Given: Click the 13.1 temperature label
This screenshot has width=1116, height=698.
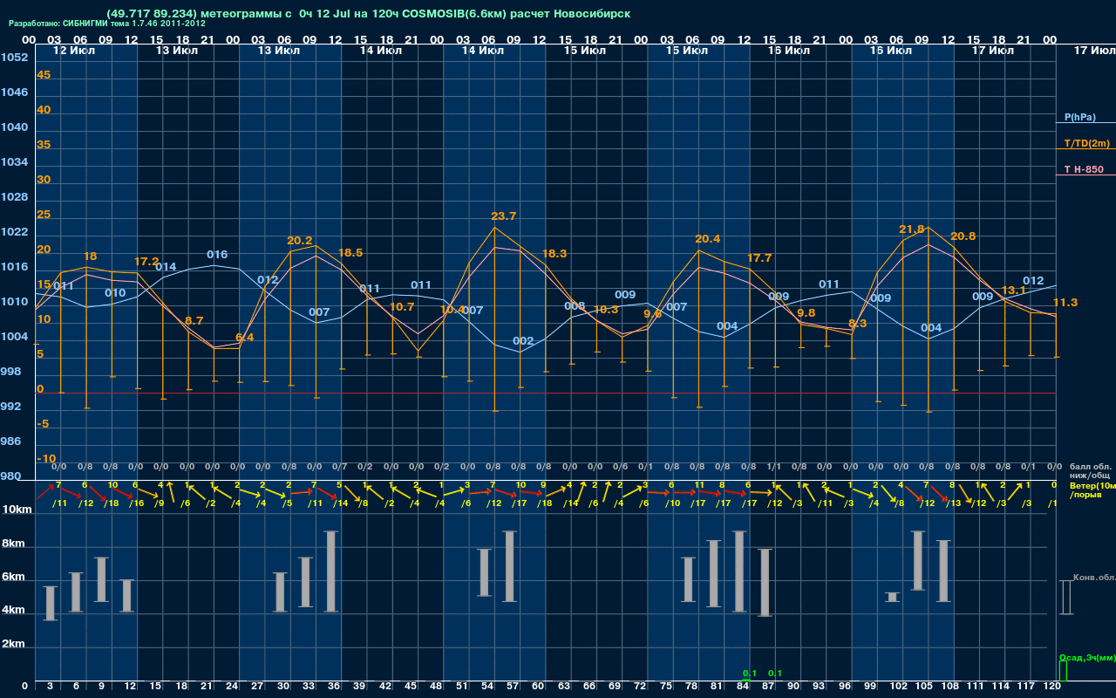Looking at the screenshot, I should tap(1013, 290).
